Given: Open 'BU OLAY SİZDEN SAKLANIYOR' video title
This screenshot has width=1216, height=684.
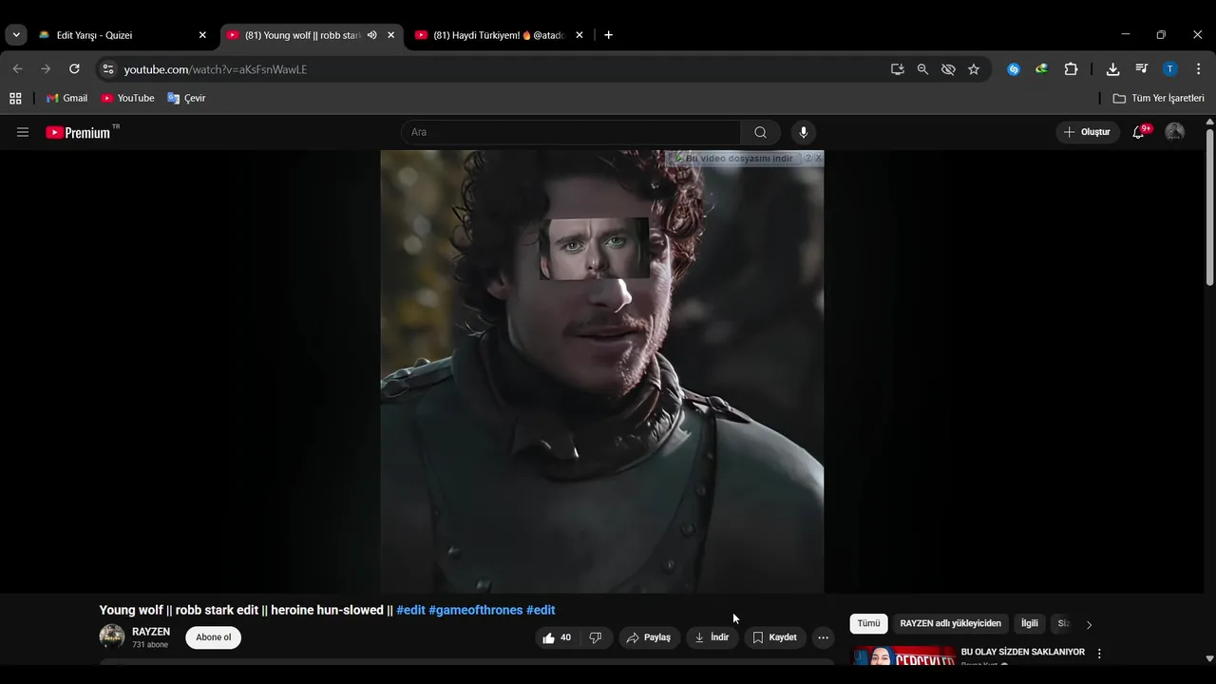Looking at the screenshot, I should [x=1023, y=653].
